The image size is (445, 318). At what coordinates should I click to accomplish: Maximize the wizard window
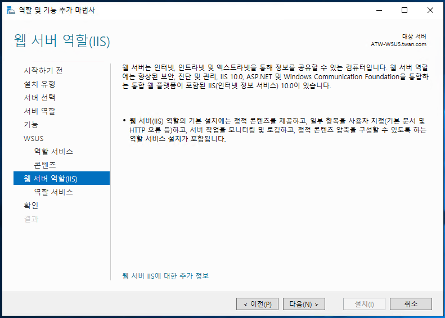click(404, 10)
